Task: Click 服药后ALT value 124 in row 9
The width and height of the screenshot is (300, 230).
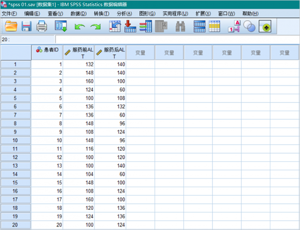Action: point(110,132)
